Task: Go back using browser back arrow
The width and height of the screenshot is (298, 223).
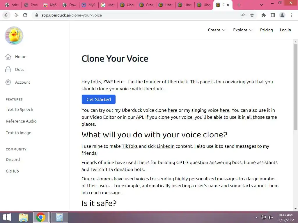Action: (6, 15)
